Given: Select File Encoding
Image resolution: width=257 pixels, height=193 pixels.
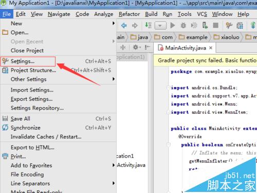Looking at the screenshot, I should click(x=58, y=175).
